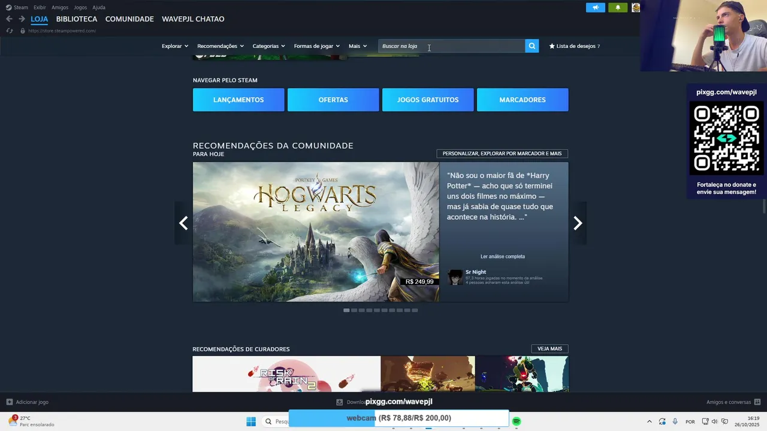This screenshot has height=431, width=767.
Task: Open the volume tray icon
Action: pyautogui.click(x=714, y=421)
